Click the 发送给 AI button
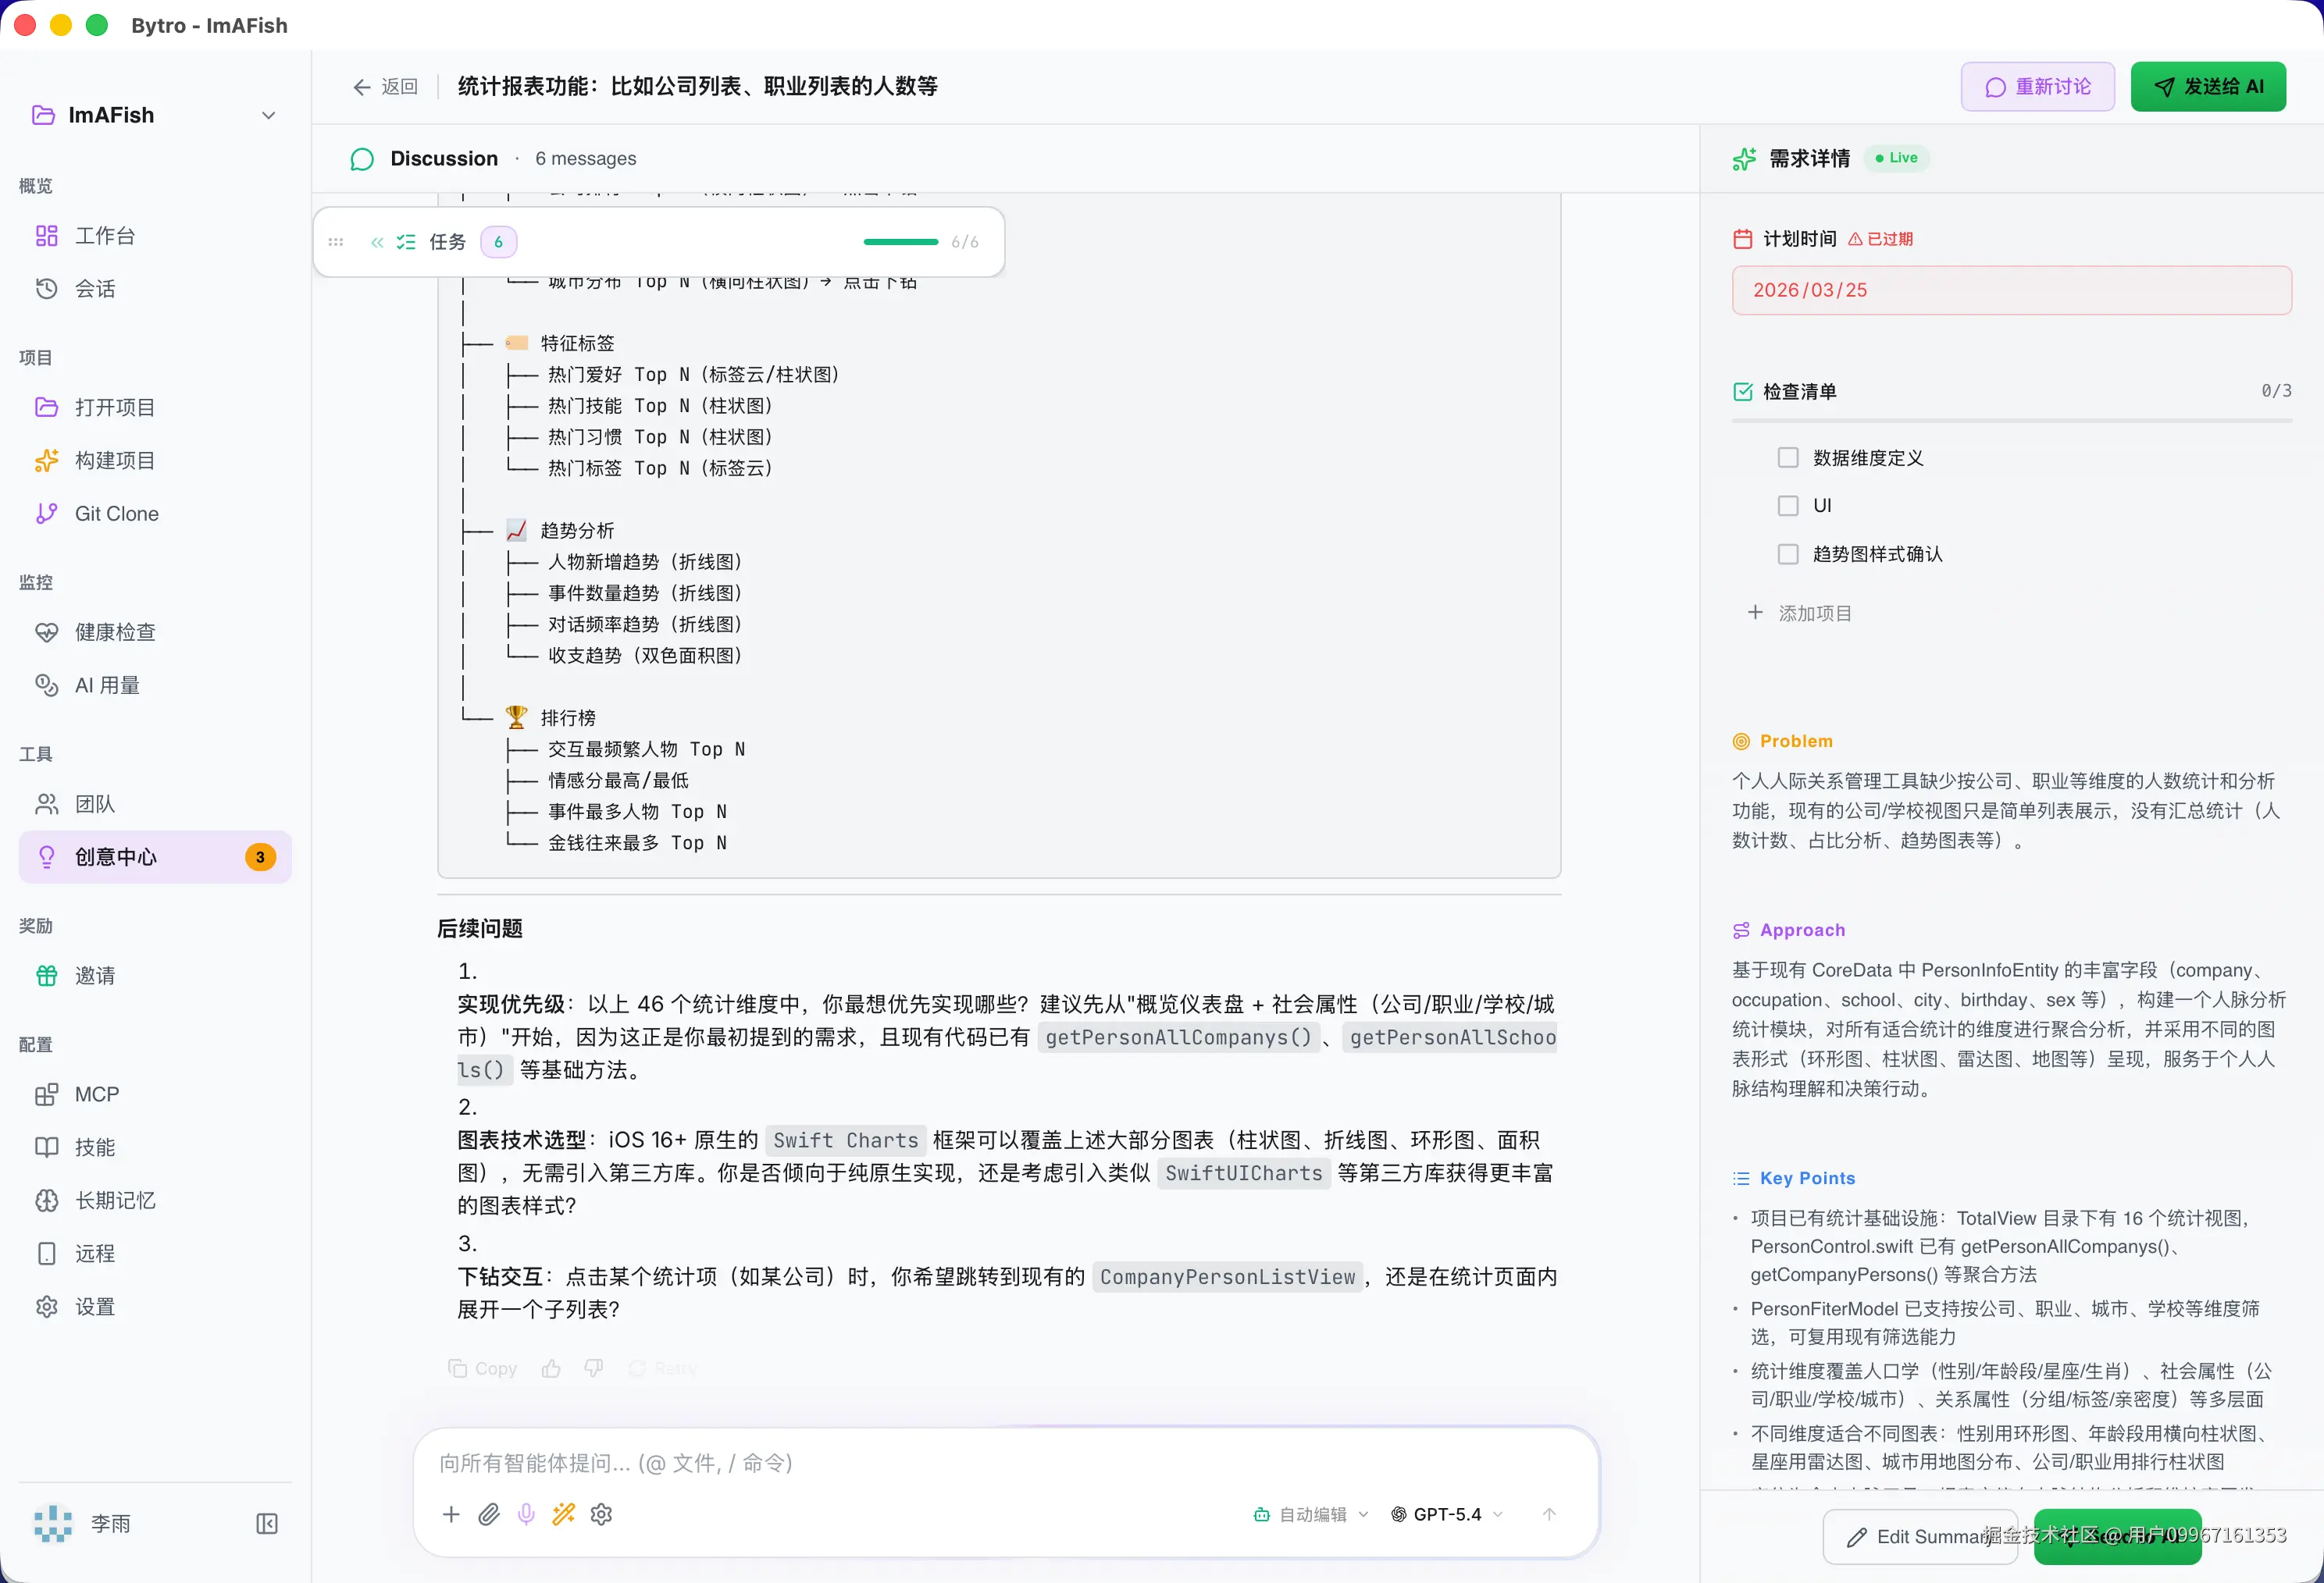The height and width of the screenshot is (1583, 2324). tap(2208, 87)
